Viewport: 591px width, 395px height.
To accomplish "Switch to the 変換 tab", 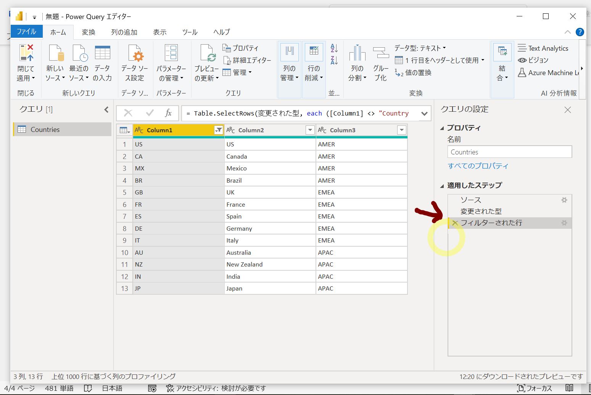I will pyautogui.click(x=89, y=32).
